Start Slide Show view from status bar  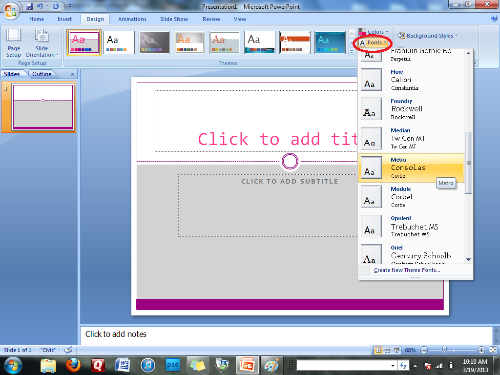coord(396,350)
